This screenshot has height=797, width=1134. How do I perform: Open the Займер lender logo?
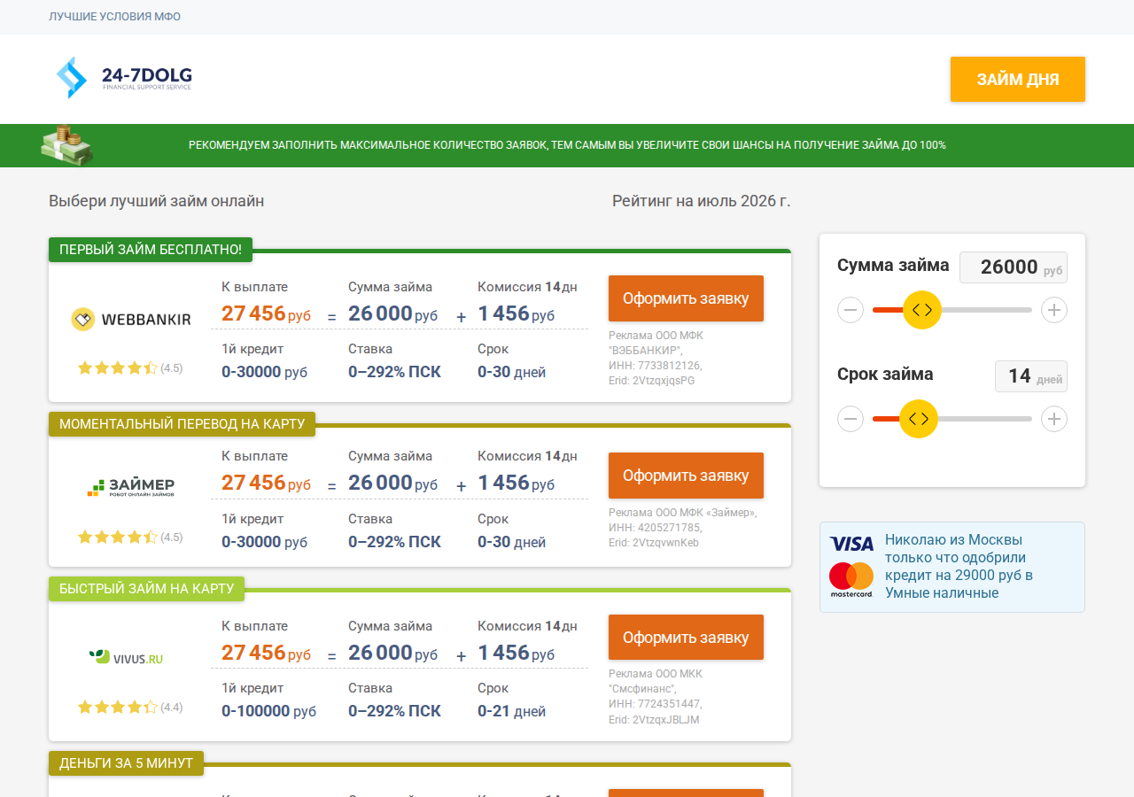click(x=131, y=486)
